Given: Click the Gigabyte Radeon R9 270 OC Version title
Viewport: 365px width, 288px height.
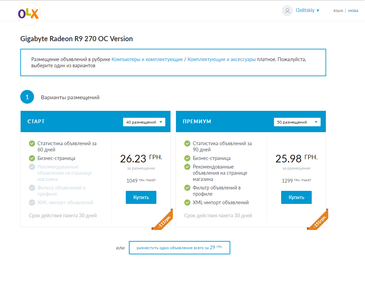Looking at the screenshot, I should pos(77,38).
